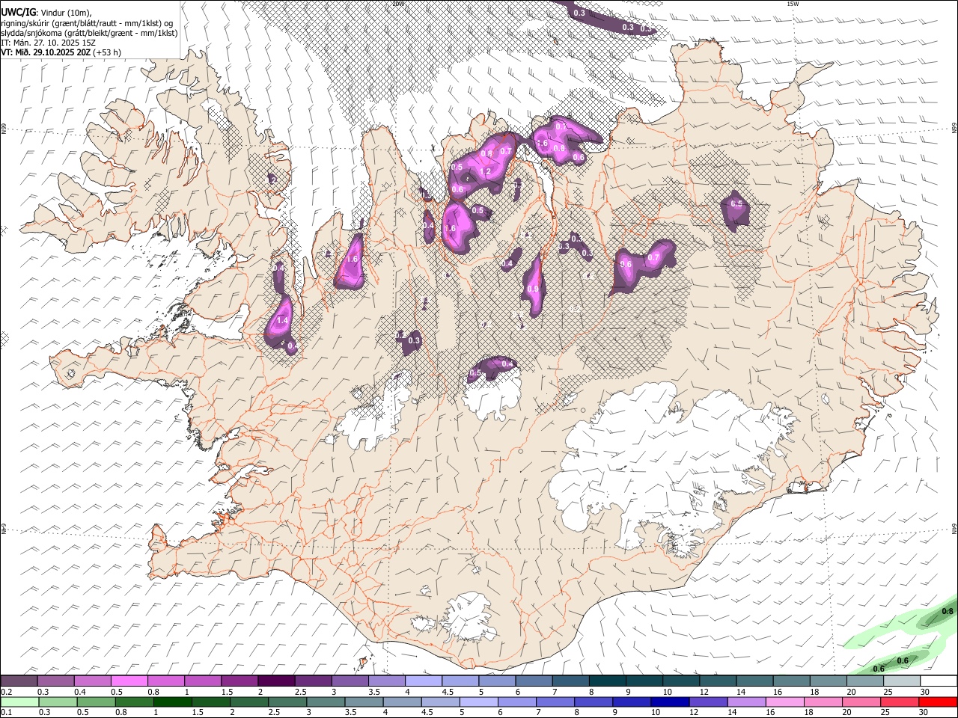Image resolution: width=958 pixels, height=718 pixels.
Task: Click the '3.5' label in top legend row
Action: [x=375, y=692]
